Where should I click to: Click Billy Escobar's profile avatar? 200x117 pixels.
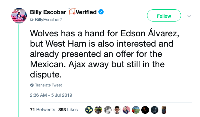[19, 16]
